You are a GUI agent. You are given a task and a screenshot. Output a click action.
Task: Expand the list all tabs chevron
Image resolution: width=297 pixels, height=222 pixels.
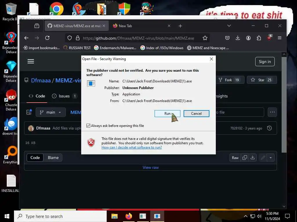click(x=229, y=26)
